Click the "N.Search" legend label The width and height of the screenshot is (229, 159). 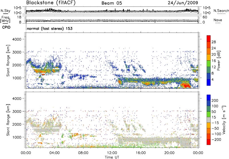tap(221, 11)
